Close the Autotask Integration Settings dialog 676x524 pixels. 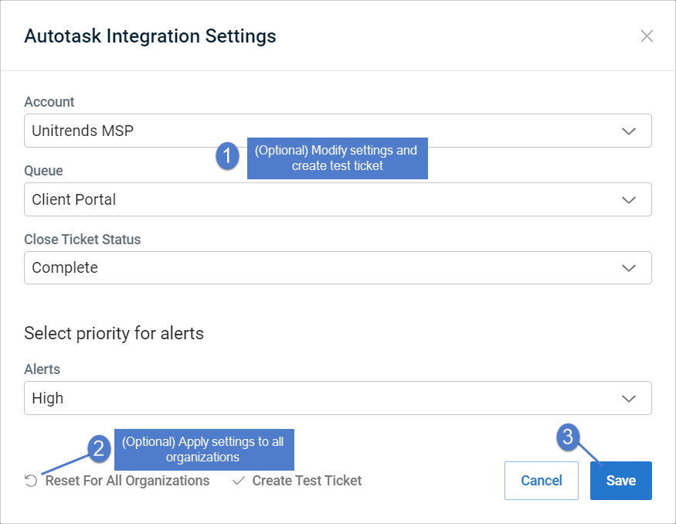(647, 36)
